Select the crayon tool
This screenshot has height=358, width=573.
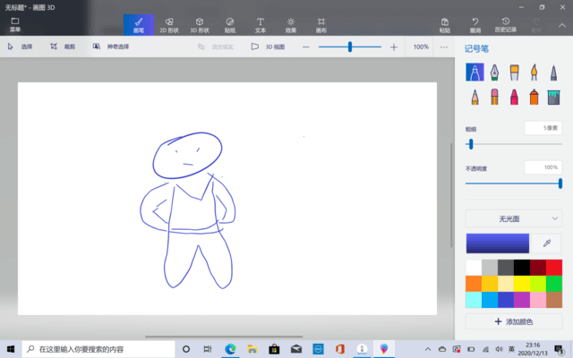514,98
